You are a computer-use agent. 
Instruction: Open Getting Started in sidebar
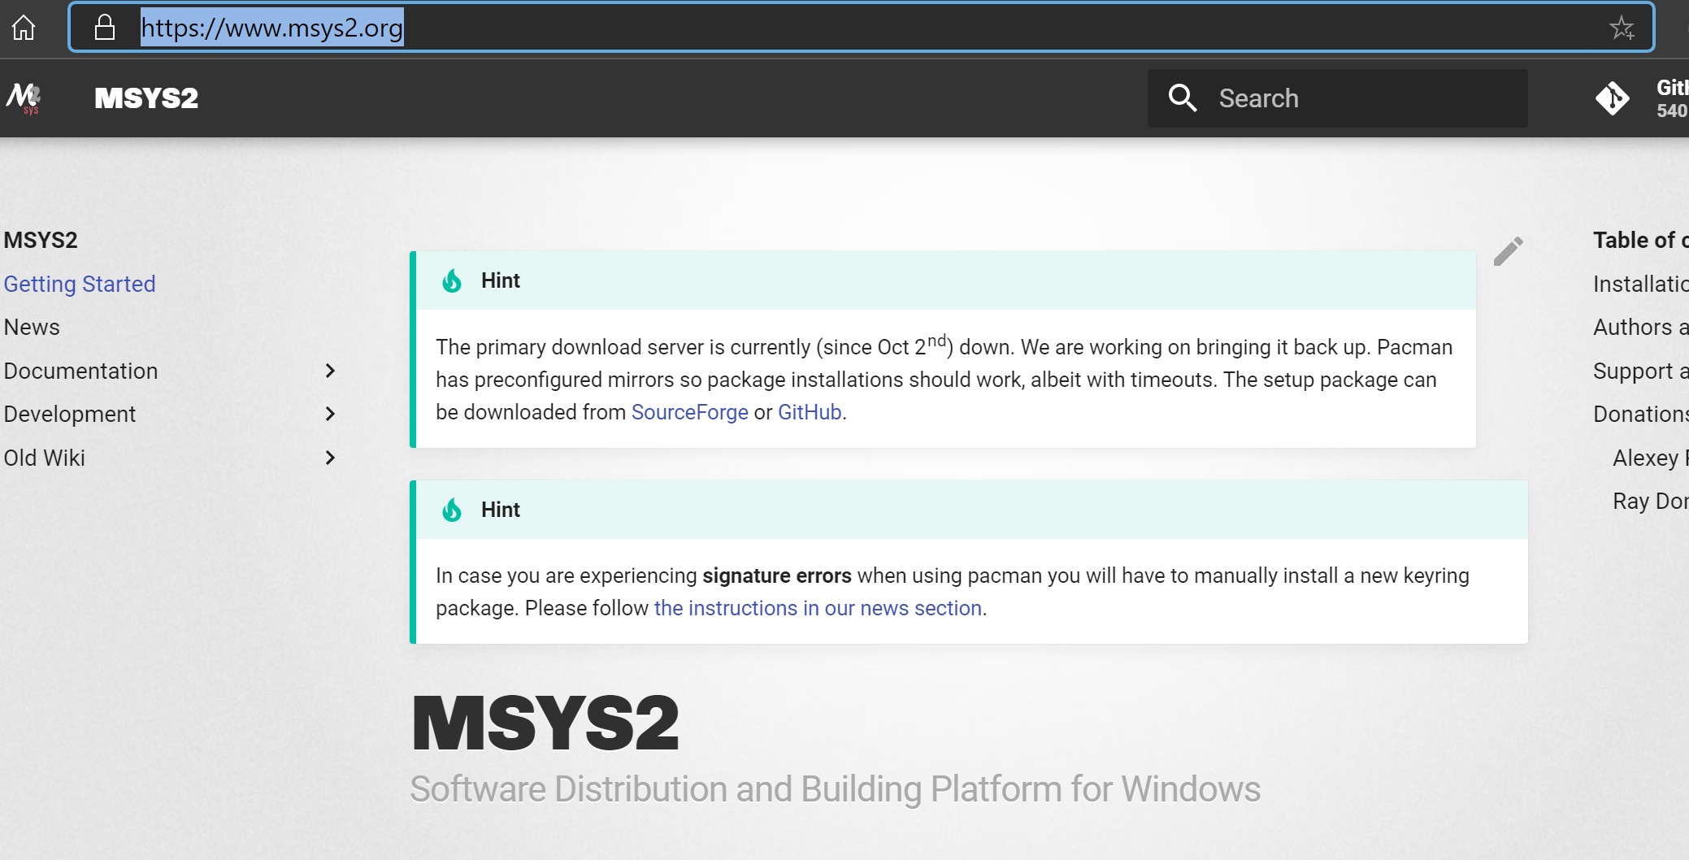click(x=80, y=284)
